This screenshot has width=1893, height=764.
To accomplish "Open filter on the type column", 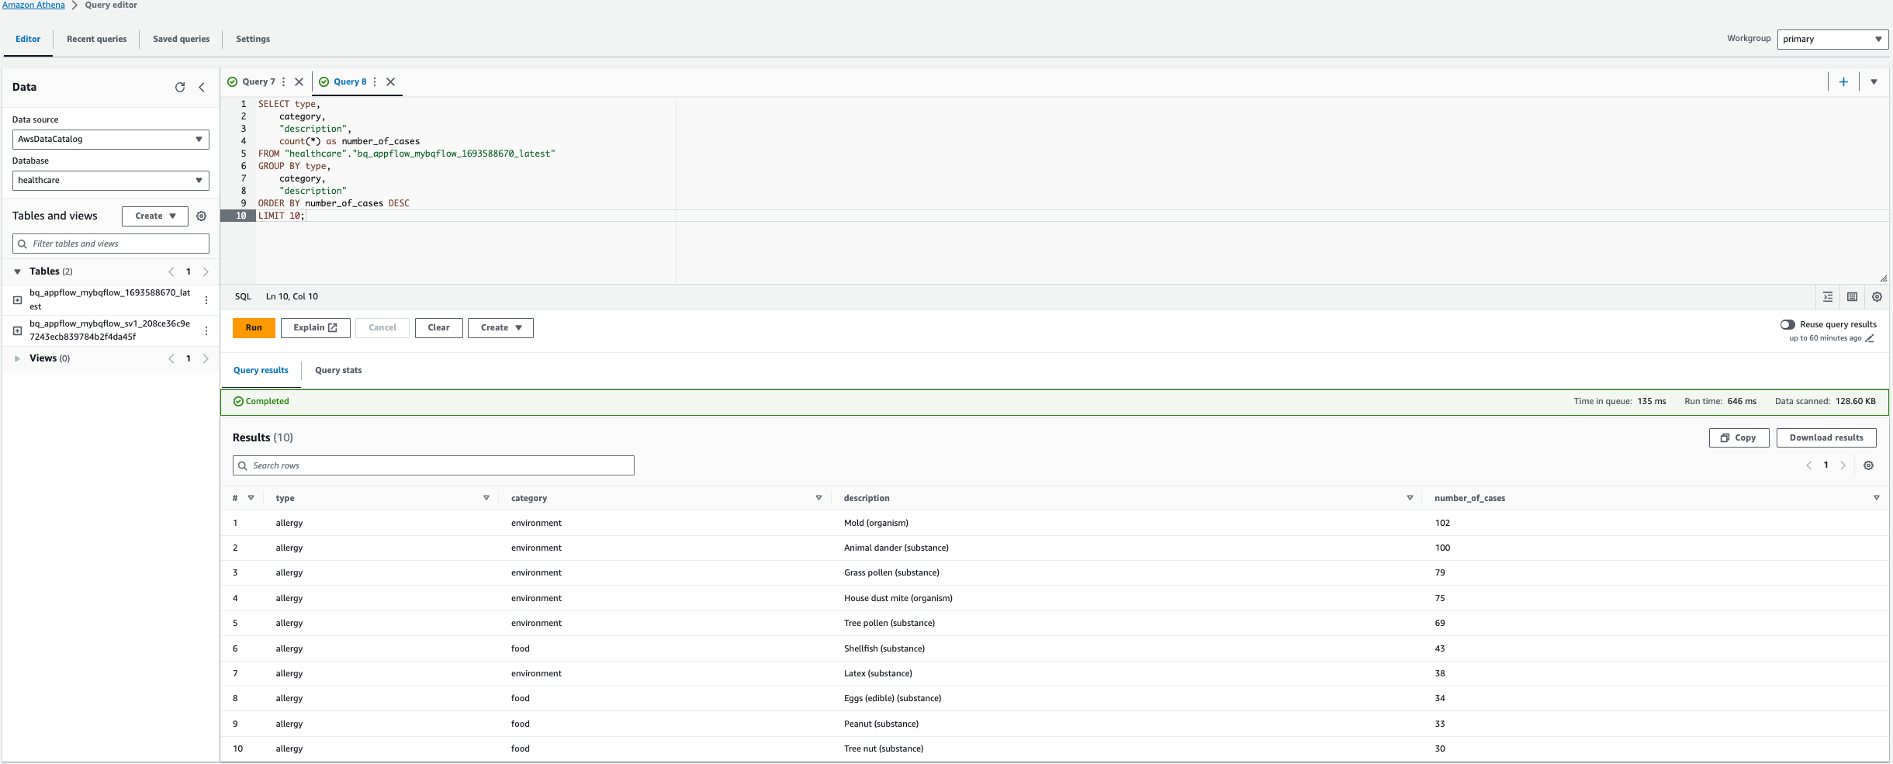I will 485,498.
